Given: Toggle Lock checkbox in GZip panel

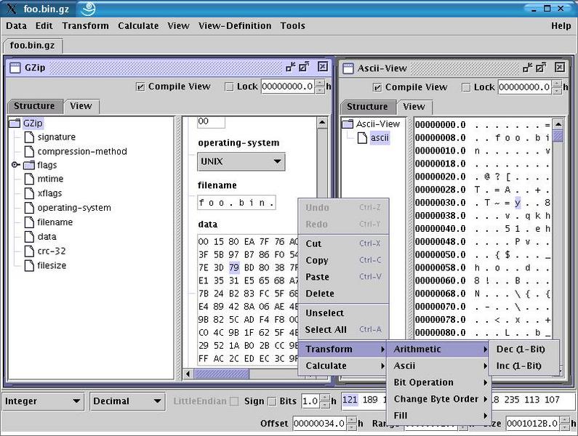Looking at the screenshot, I should click(229, 87).
